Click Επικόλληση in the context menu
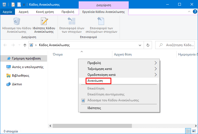Viewport: 198px width, 134px height. [119, 88]
